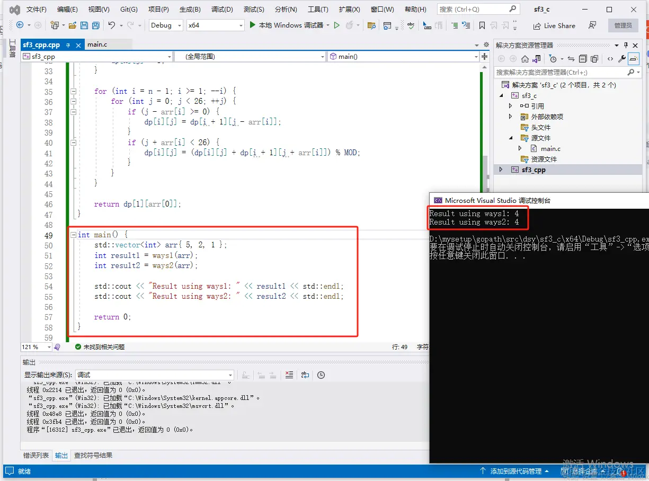Image resolution: width=649 pixels, height=481 pixels.
Task: Expand the sf3_cpp project node
Action: (501, 170)
